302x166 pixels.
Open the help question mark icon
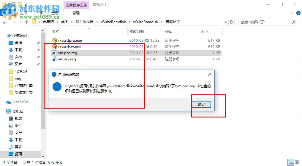click(x=298, y=13)
